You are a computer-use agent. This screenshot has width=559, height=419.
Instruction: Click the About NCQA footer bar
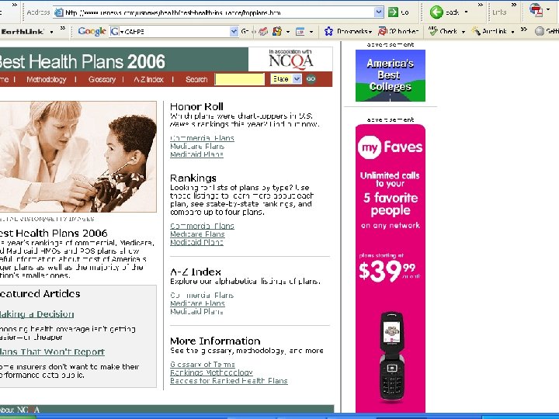point(167,410)
